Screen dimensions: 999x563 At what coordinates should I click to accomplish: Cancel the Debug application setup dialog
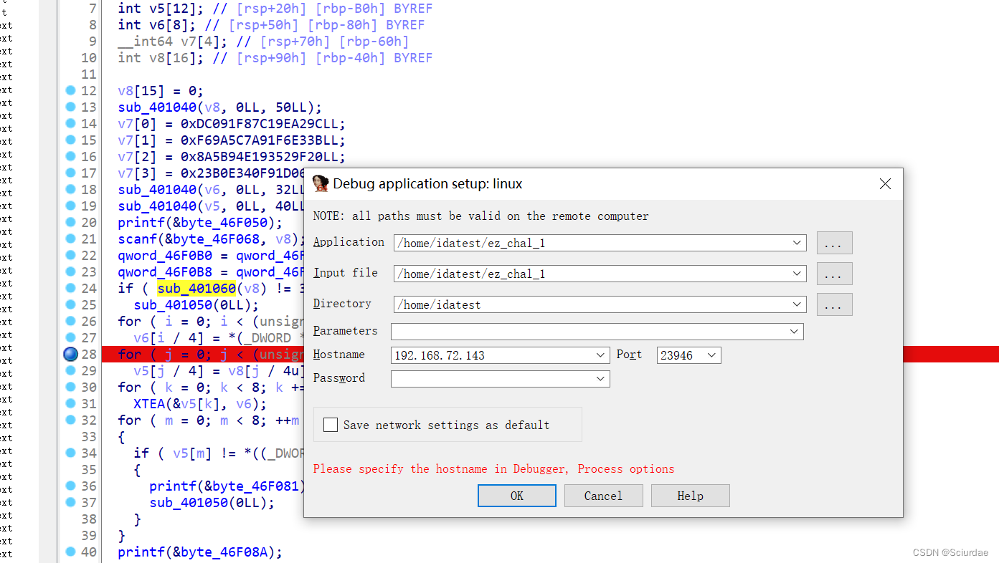click(x=603, y=496)
